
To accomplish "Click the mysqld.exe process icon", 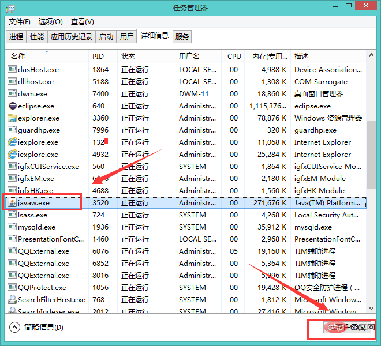I will pyautogui.click(x=12, y=227).
